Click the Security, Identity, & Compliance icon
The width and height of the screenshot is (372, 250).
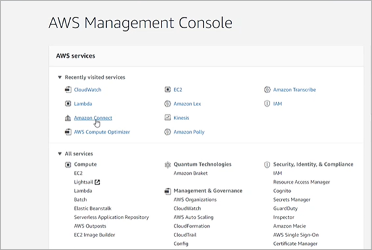pyautogui.click(x=267, y=165)
